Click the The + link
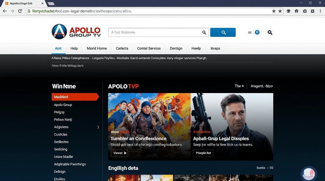The height and width of the screenshot is (181, 325). pyautogui.click(x=239, y=86)
